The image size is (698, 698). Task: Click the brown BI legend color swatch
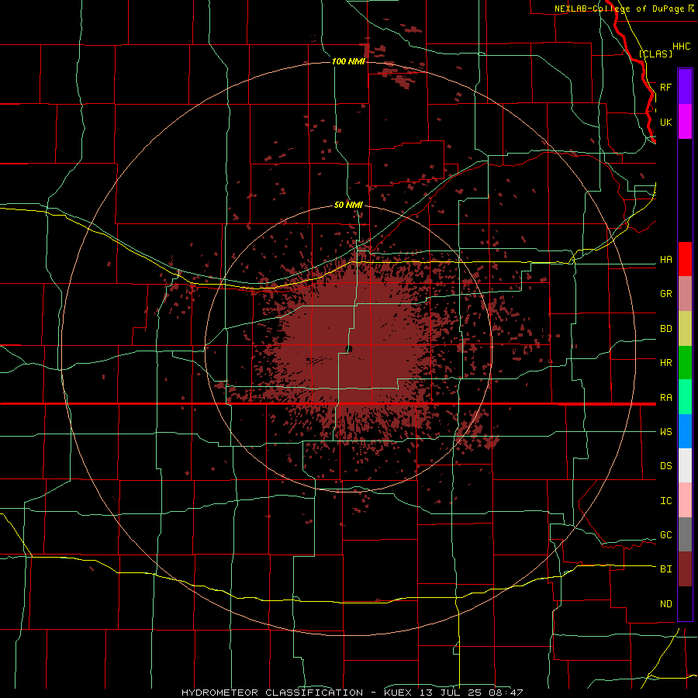tap(685, 569)
